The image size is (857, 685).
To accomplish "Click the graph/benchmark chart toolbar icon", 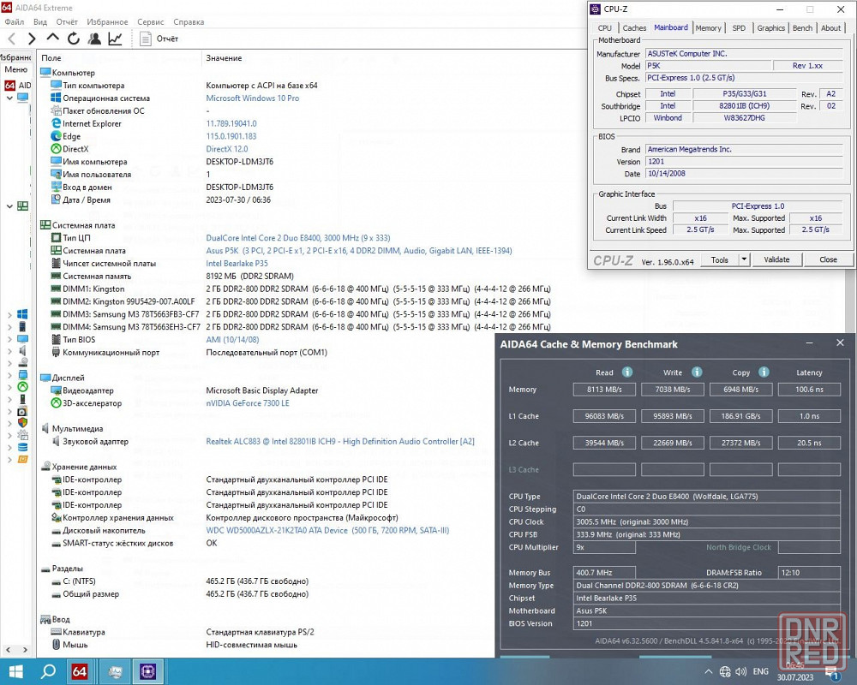I will [115, 39].
